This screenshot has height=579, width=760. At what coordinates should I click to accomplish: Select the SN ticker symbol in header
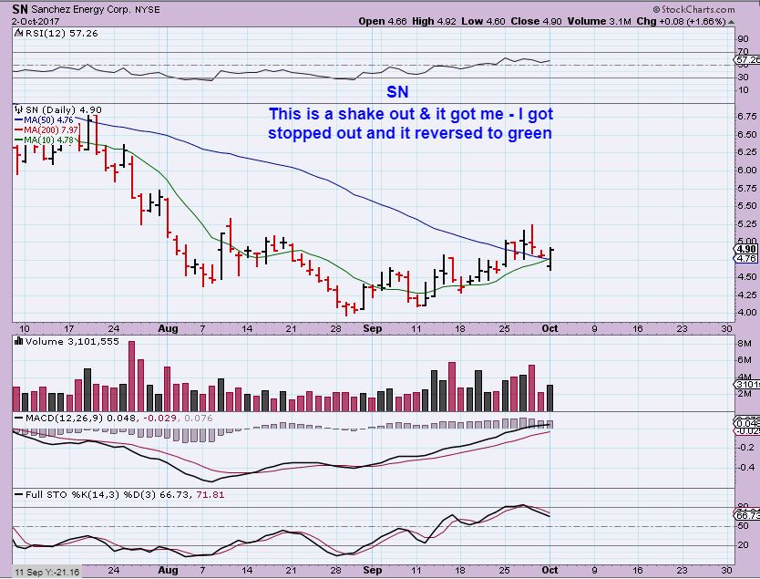point(20,9)
